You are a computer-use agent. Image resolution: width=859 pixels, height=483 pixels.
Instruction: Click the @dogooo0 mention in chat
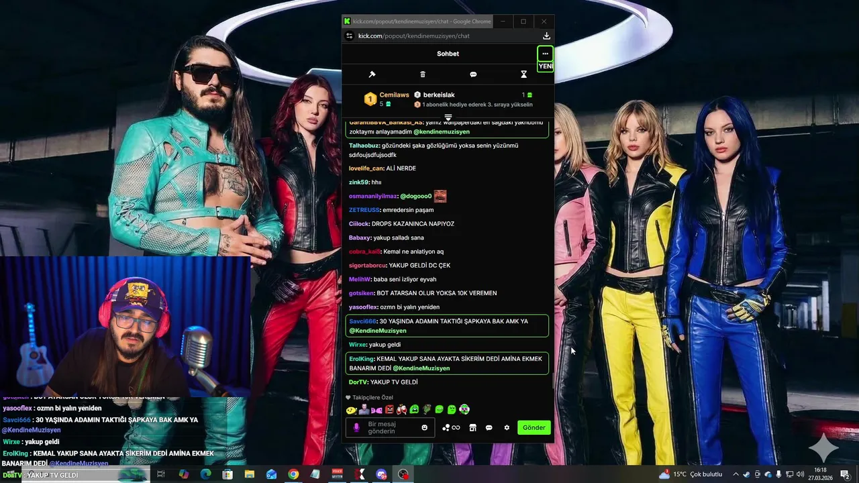(x=416, y=197)
